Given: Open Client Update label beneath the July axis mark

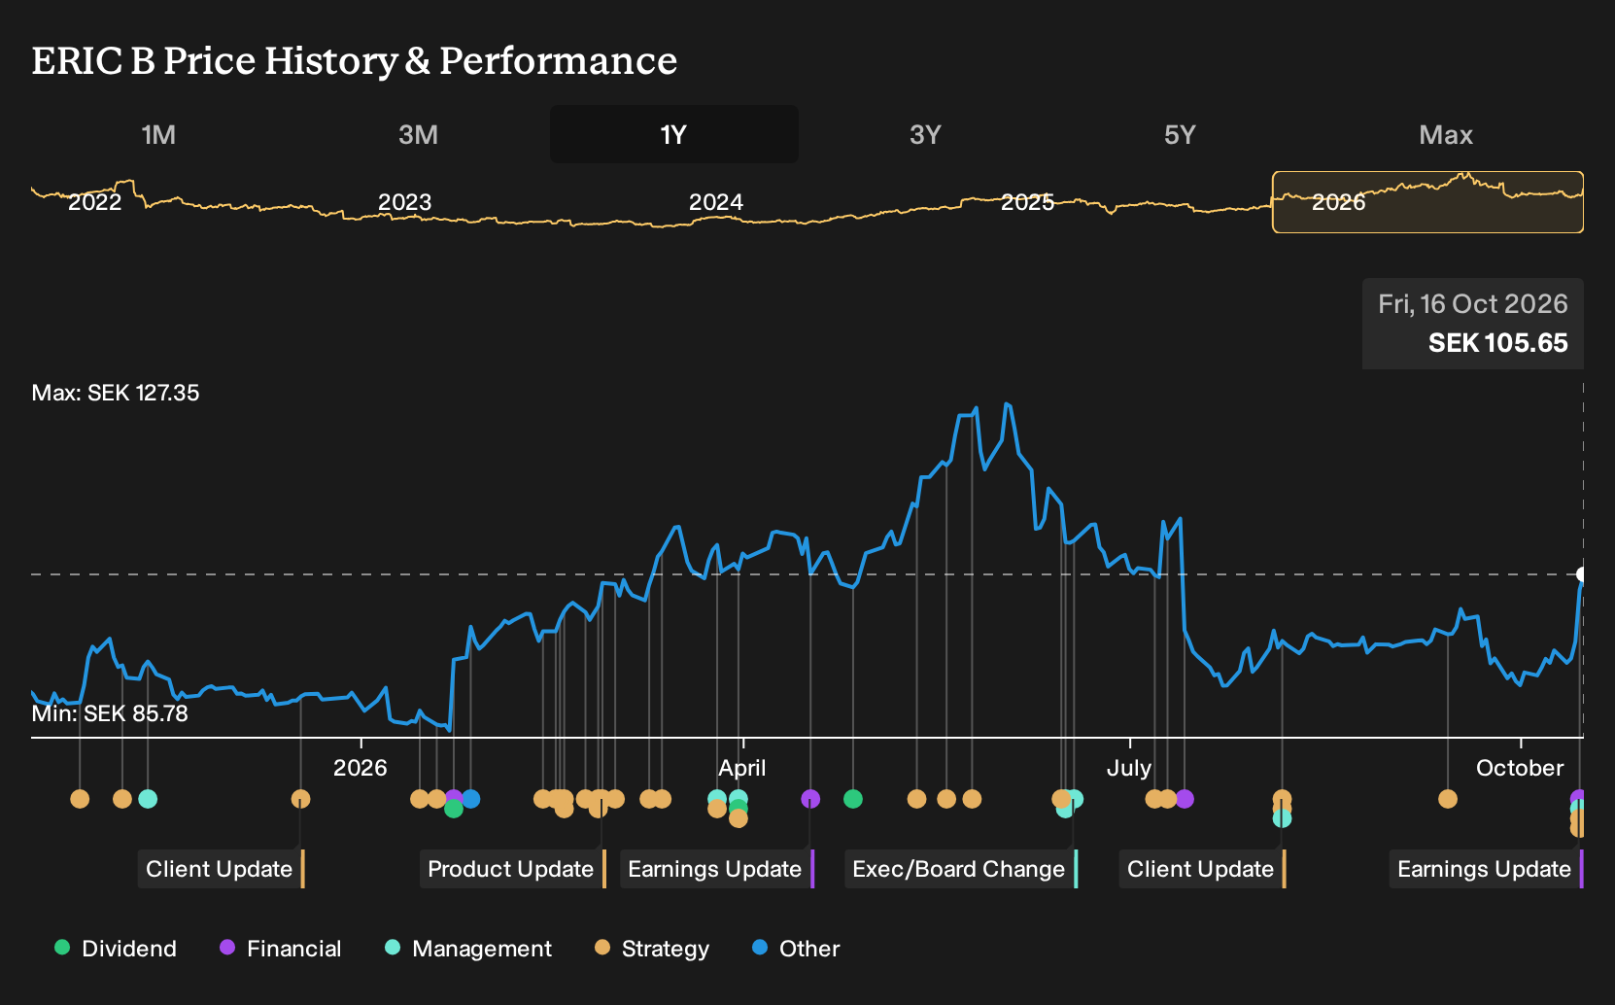Looking at the screenshot, I should [x=1203, y=869].
